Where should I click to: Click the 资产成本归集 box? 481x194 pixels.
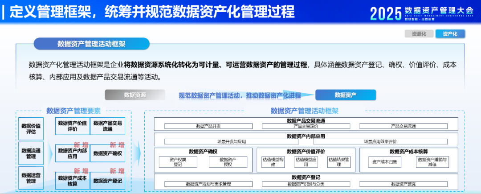tap(385, 162)
